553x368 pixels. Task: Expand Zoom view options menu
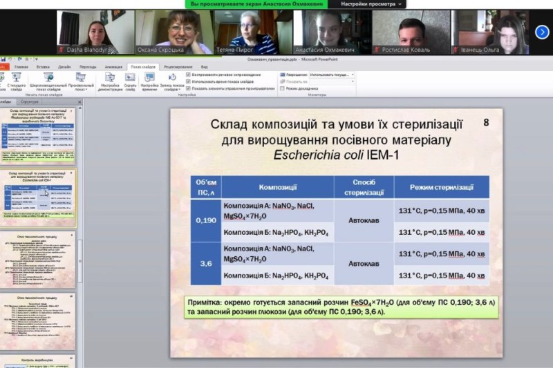371,4
